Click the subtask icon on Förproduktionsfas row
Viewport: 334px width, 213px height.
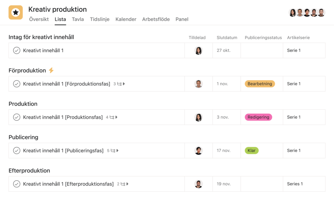[x=119, y=84]
